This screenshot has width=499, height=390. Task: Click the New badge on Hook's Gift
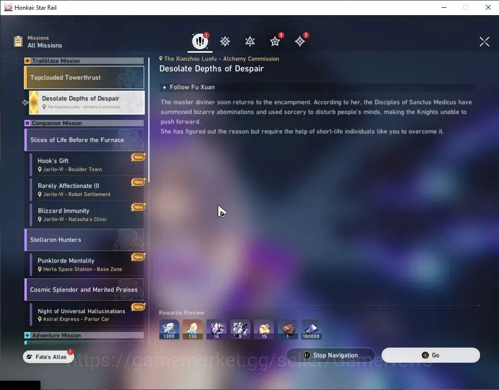pos(138,157)
